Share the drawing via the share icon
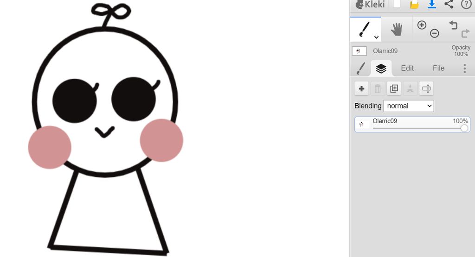Image resolution: width=475 pixels, height=257 pixels. [x=449, y=4]
